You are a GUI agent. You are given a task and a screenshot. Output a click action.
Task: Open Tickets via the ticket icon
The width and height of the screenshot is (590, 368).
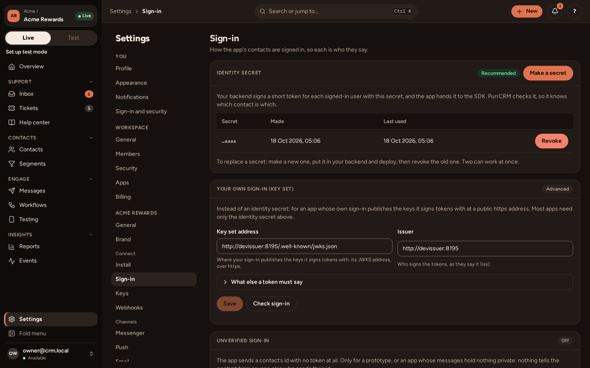pos(12,108)
